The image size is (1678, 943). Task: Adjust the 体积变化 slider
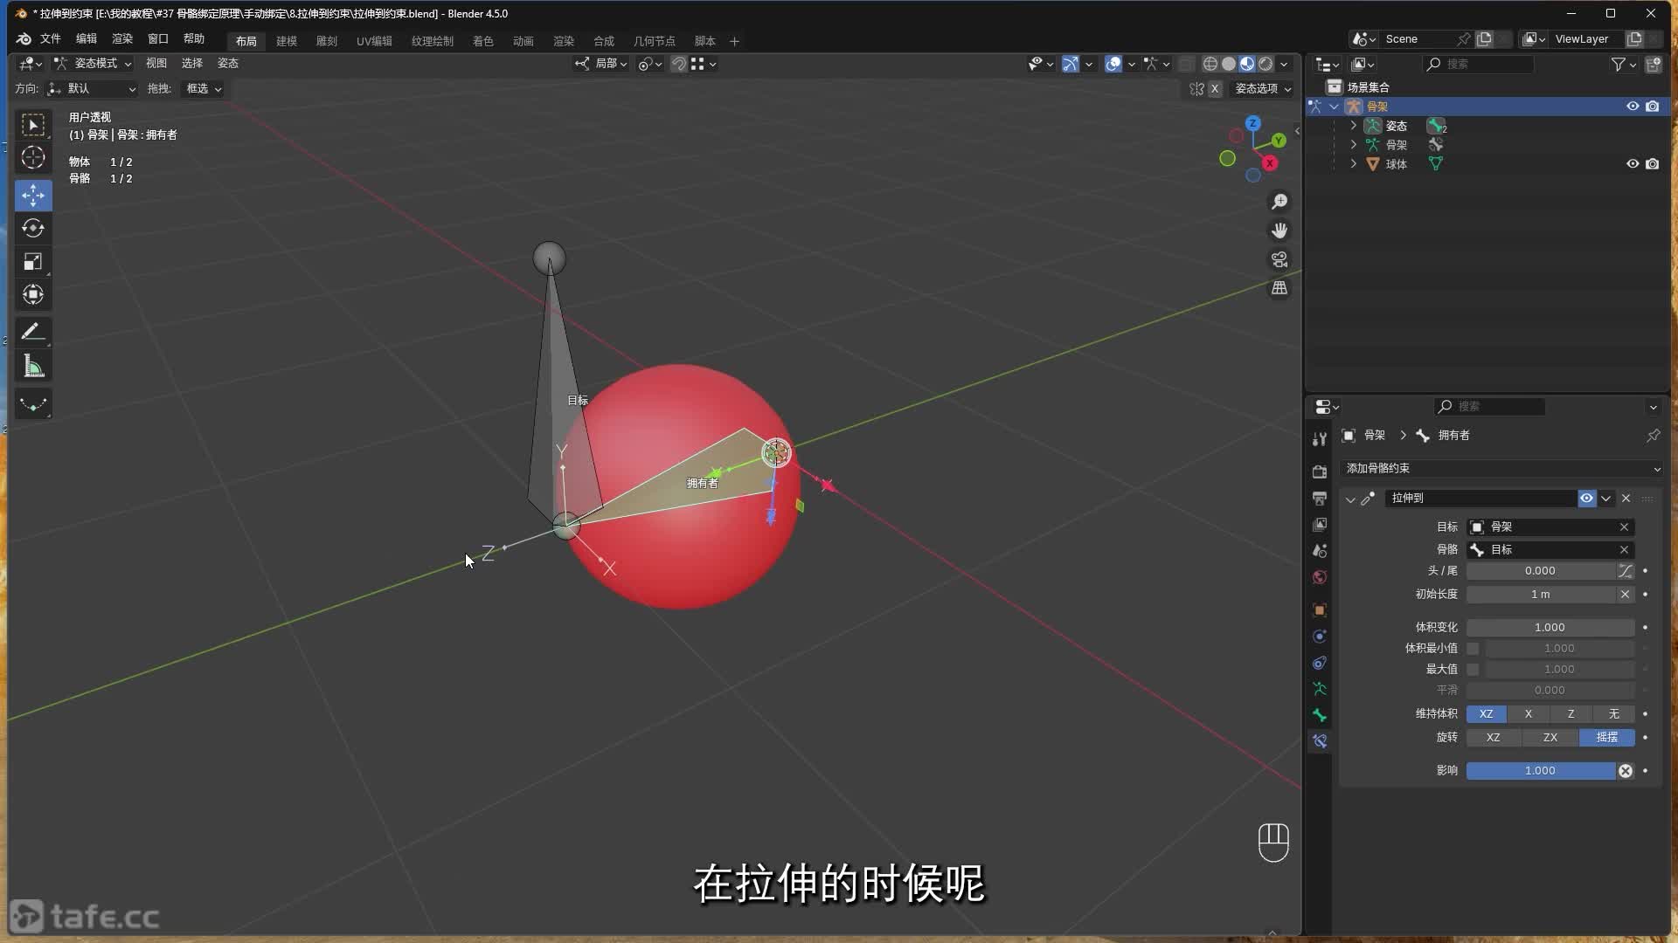click(1550, 627)
